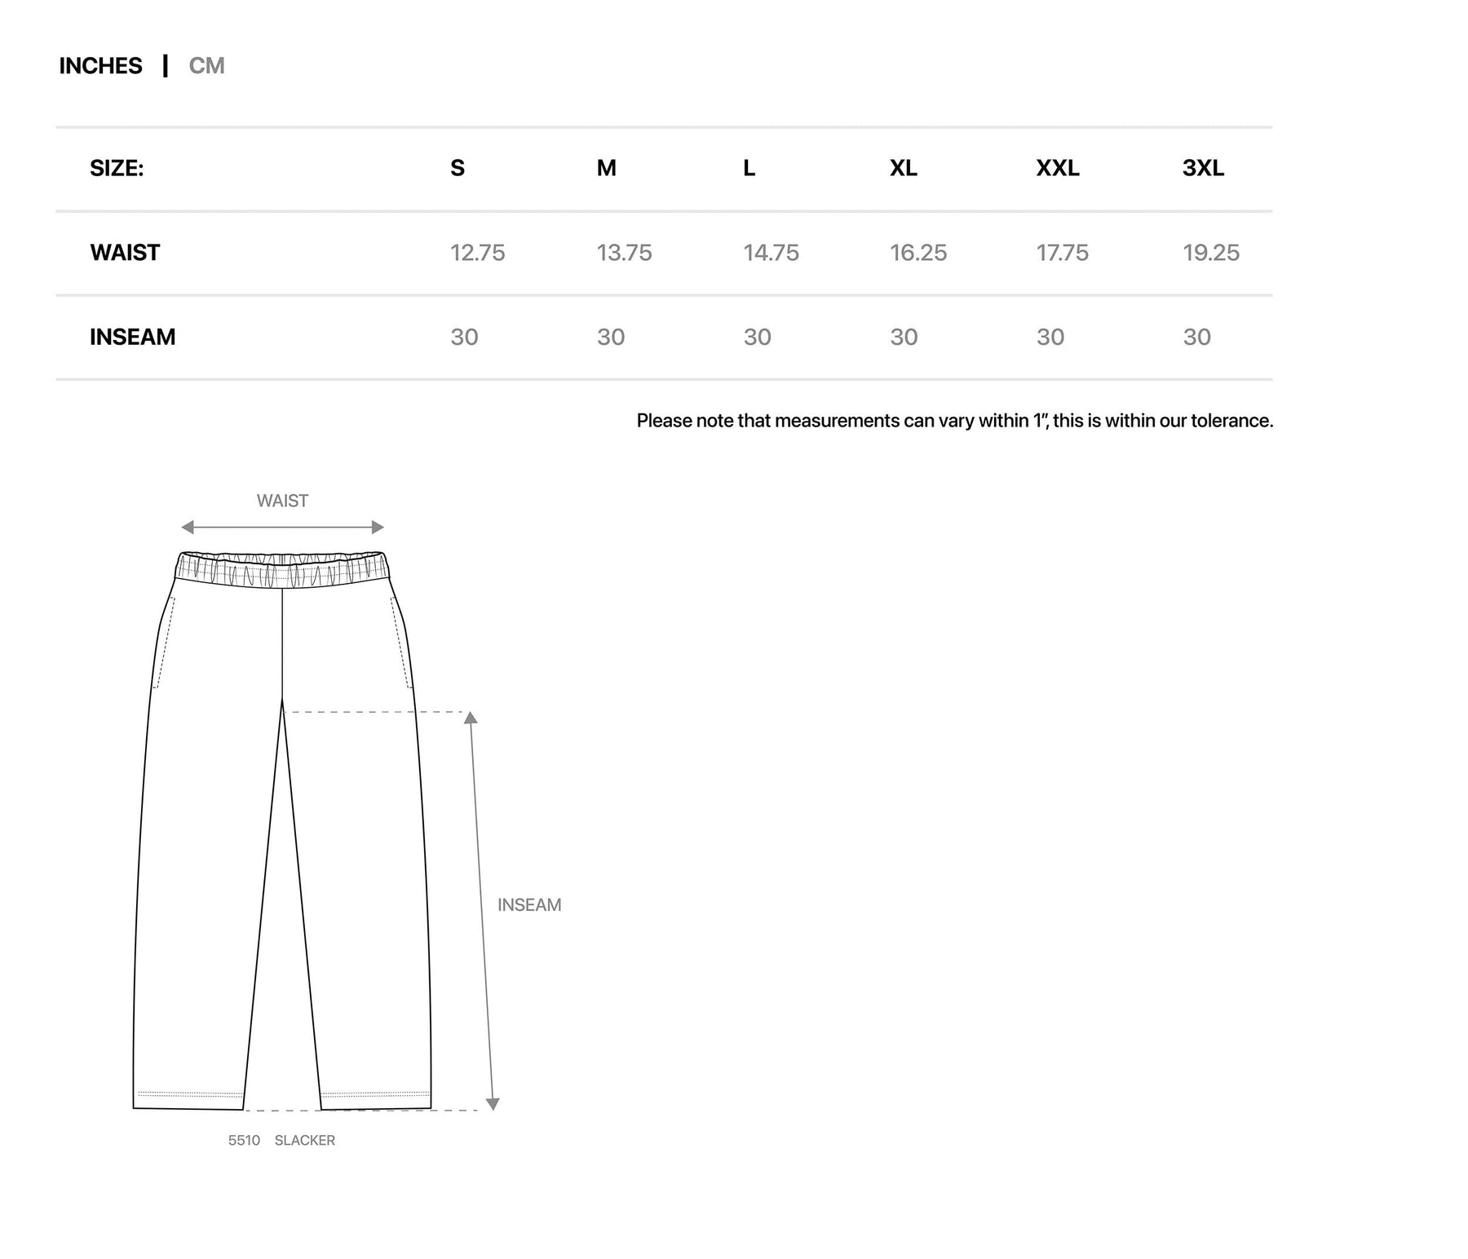Click the 5510 SLACKER caption
The width and height of the screenshot is (1468, 1259).
(281, 1141)
